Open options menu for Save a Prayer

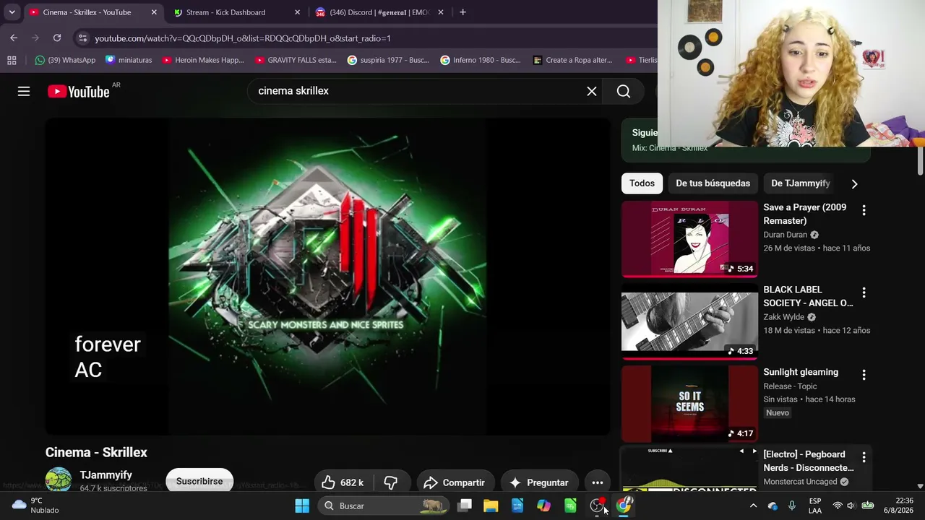click(x=864, y=210)
